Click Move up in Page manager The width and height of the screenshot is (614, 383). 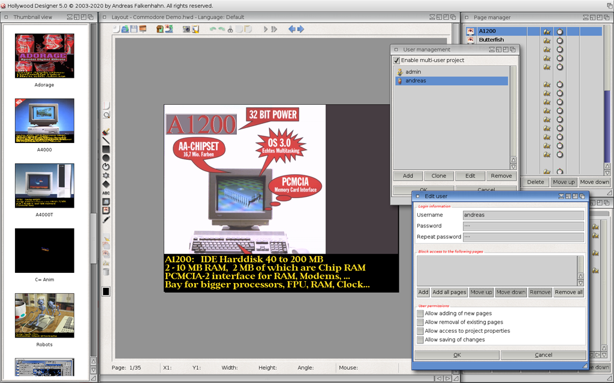[564, 182]
